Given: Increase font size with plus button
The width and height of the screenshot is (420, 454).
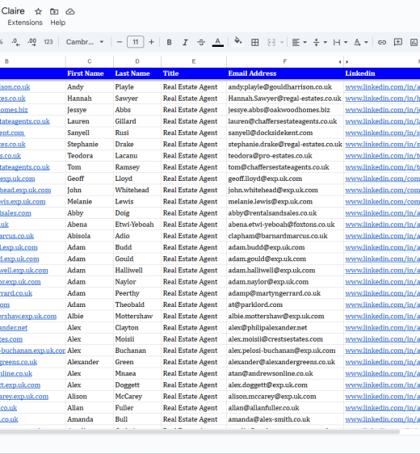Looking at the screenshot, I should point(151,42).
